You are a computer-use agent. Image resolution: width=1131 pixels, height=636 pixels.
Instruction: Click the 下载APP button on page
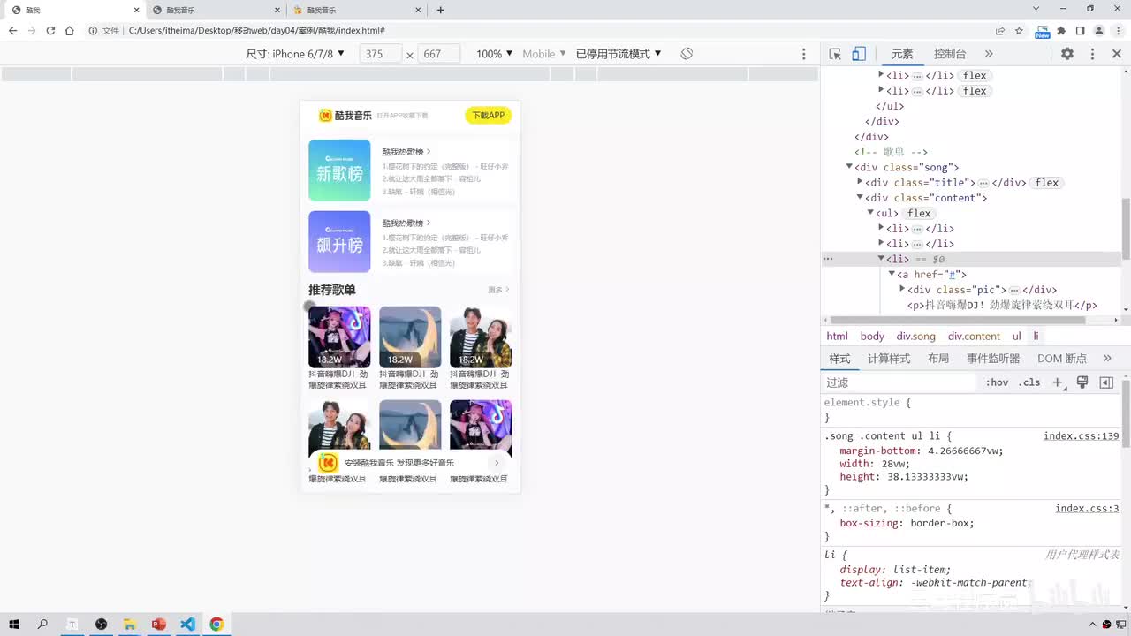pos(488,116)
